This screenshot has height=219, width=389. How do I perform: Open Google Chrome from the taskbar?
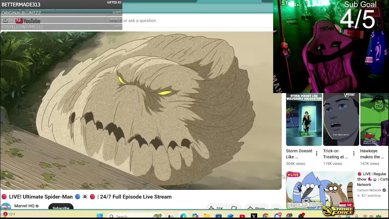pos(266,216)
